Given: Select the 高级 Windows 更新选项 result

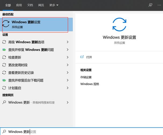Looking at the screenshot, I should pos(36,42).
